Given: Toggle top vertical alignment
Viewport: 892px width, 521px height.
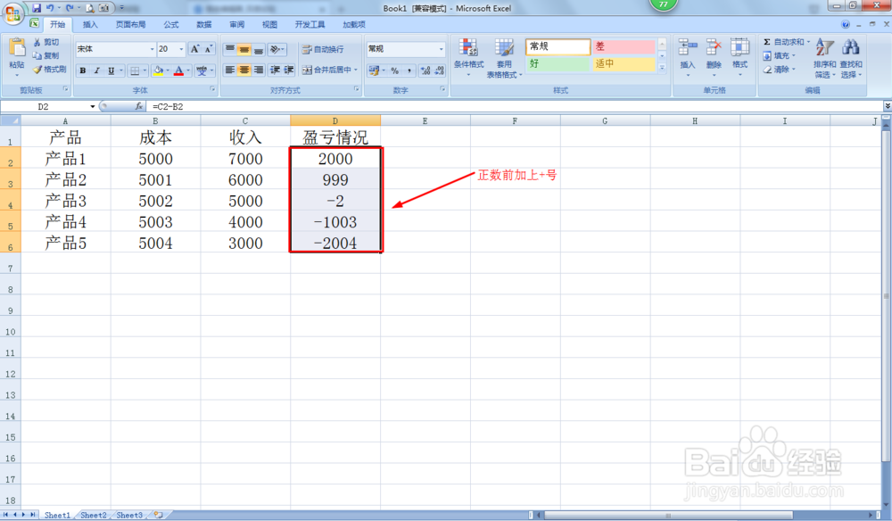Looking at the screenshot, I should point(230,49).
